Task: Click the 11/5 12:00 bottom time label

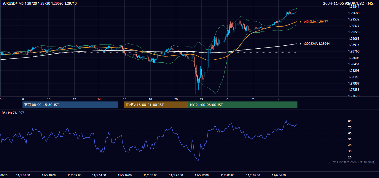Action: (74, 175)
